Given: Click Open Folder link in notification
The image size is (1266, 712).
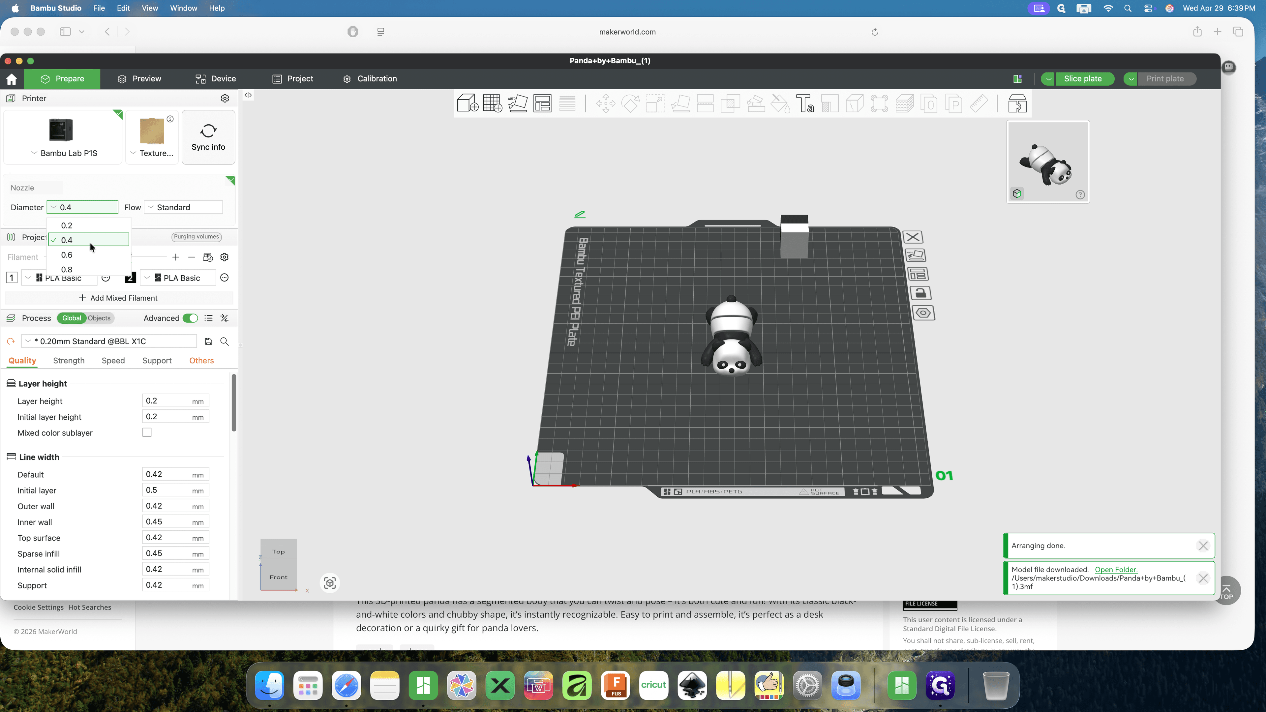Looking at the screenshot, I should tap(1116, 570).
